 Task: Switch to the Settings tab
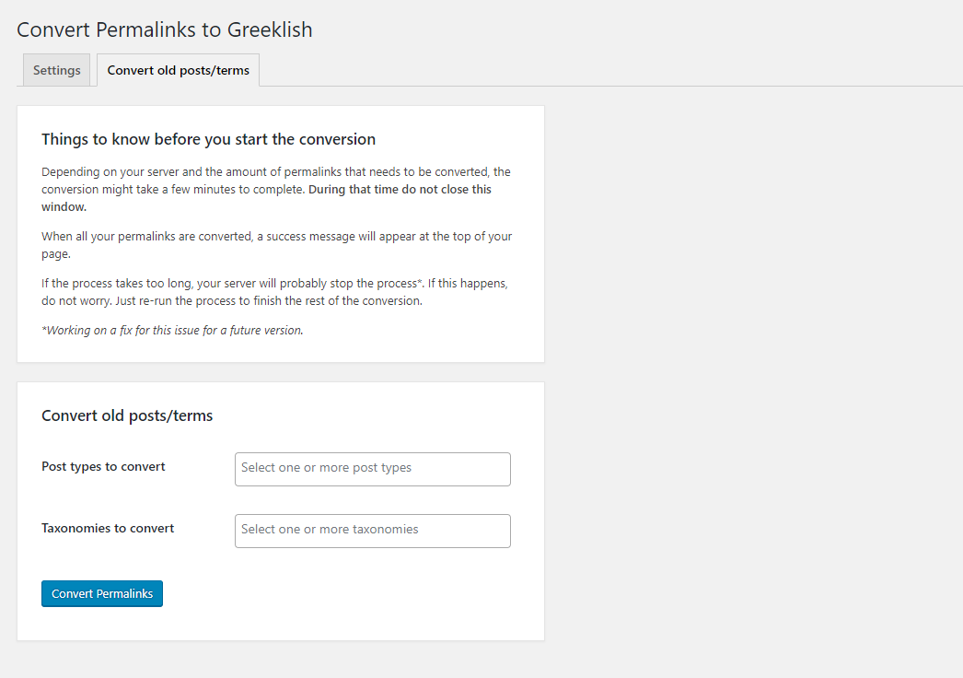[x=56, y=70]
